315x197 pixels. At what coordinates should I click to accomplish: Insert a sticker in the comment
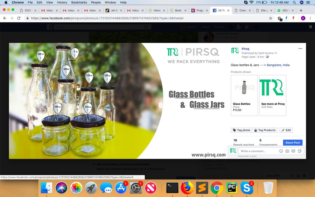click(300, 151)
